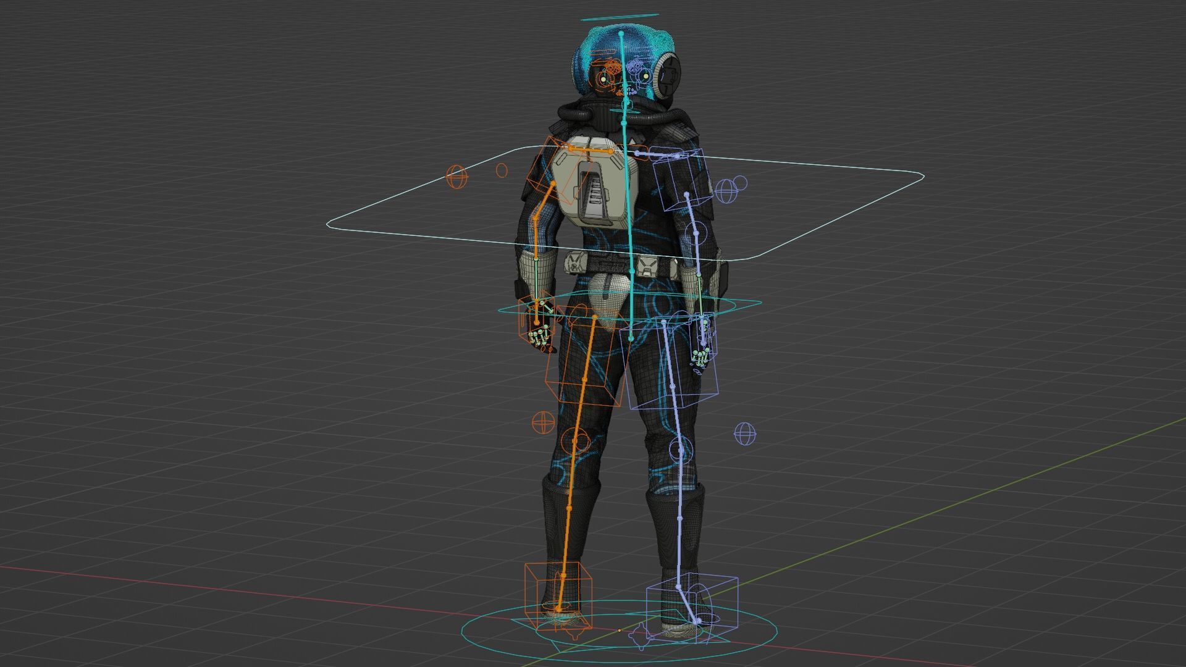This screenshot has height=667, width=1186.
Task: Select the purple circle control on the right knee
Action: [681, 449]
